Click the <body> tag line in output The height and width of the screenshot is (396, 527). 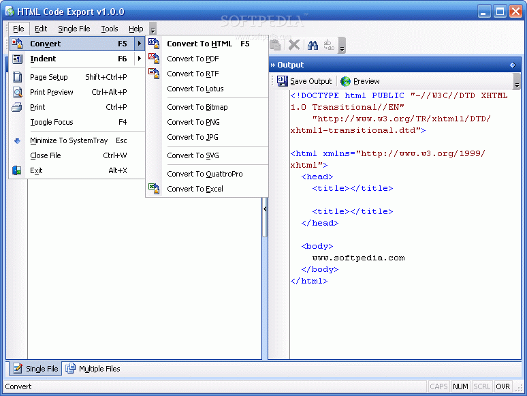click(x=317, y=246)
